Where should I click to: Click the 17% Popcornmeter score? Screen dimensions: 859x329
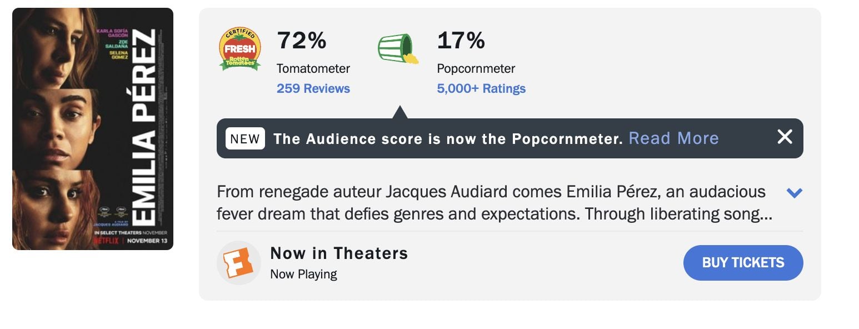click(x=461, y=40)
